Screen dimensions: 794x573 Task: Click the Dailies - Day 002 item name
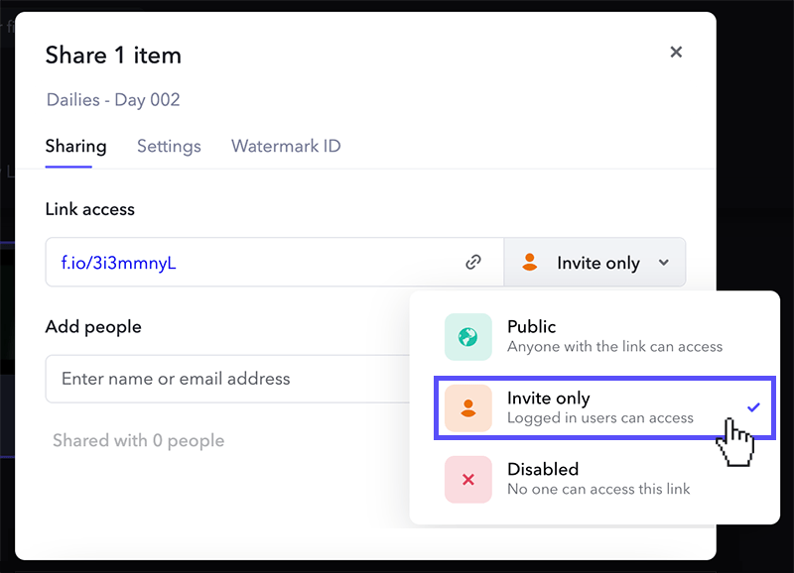pyautogui.click(x=113, y=99)
